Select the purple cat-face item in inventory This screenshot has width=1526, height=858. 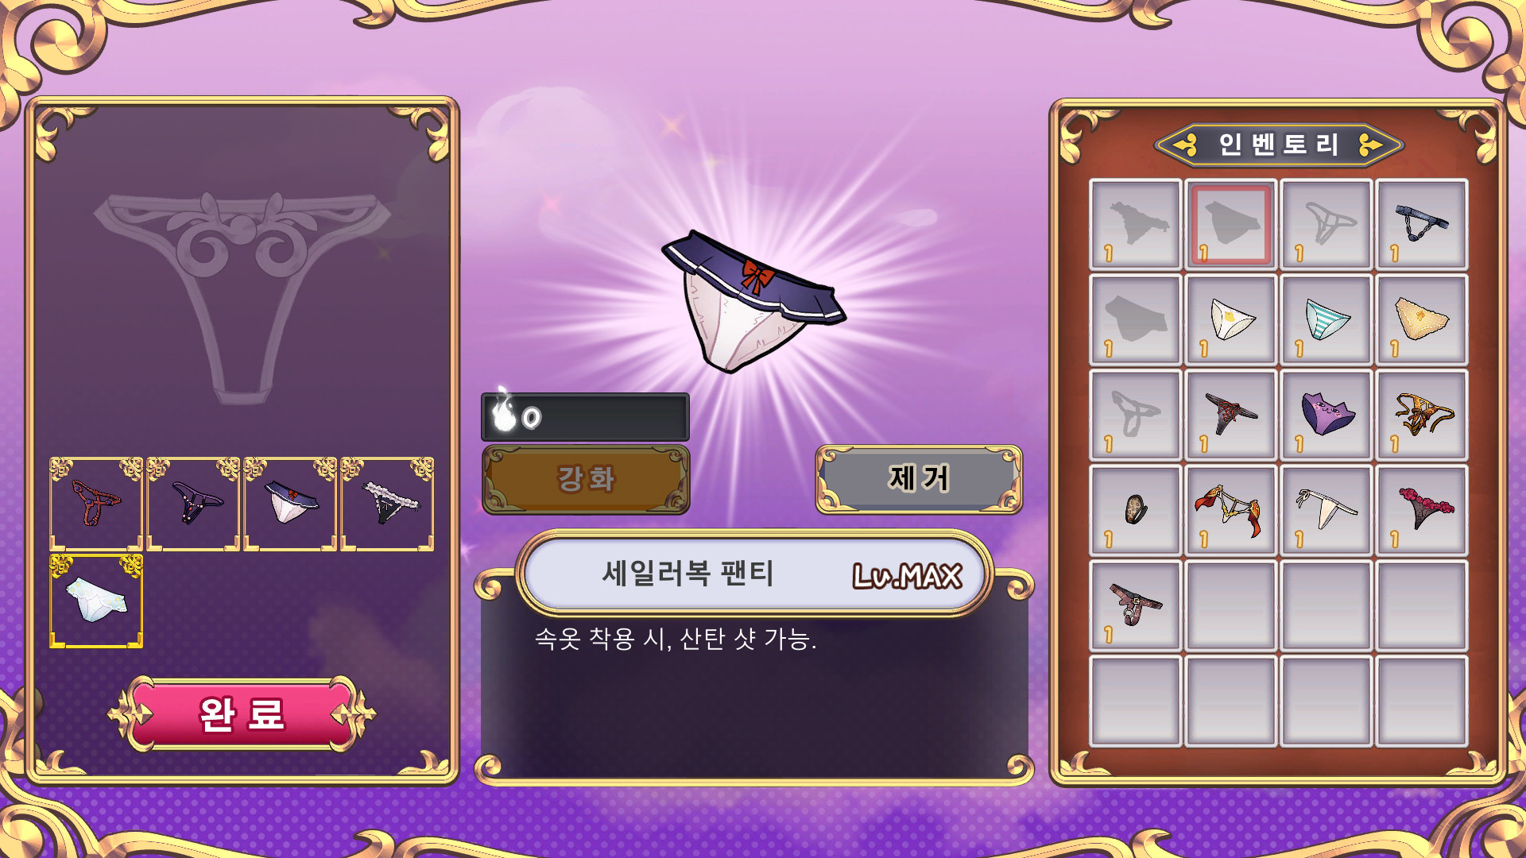(1327, 415)
